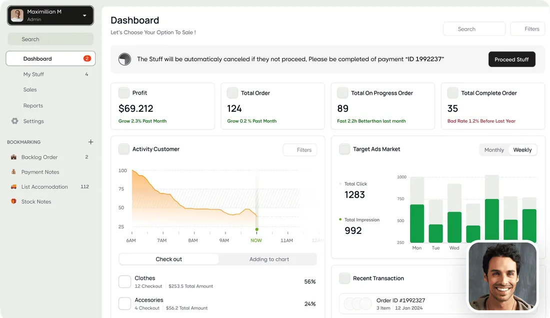550x318 pixels.
Task: Open the top-right Filters dropdown
Action: [x=527, y=29]
